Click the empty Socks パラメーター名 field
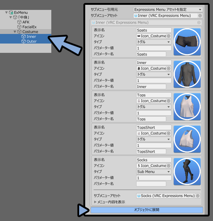The width and height of the screenshot is (213, 221). click(151, 184)
